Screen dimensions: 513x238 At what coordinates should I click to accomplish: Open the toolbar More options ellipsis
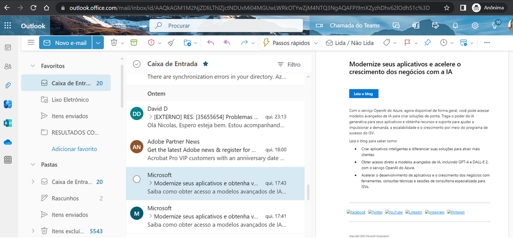(x=487, y=43)
